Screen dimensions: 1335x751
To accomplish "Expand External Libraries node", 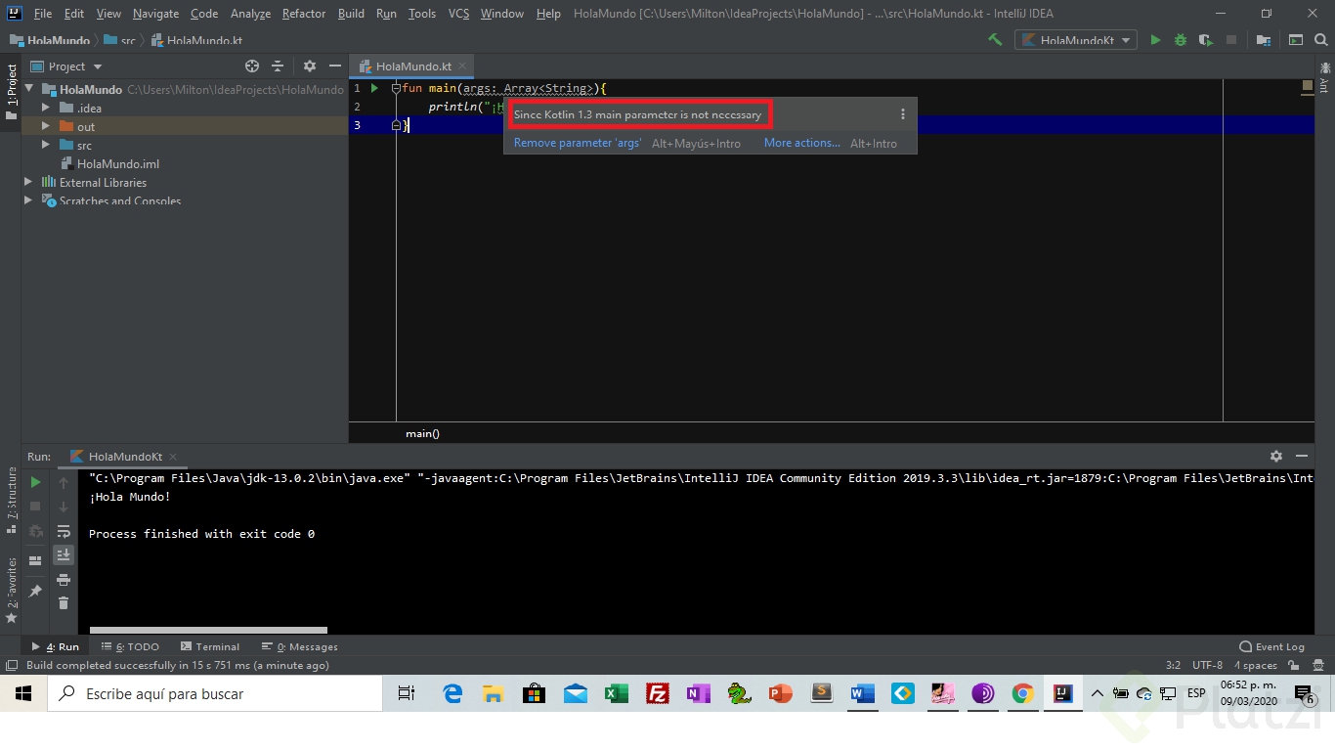I will tap(29, 182).
